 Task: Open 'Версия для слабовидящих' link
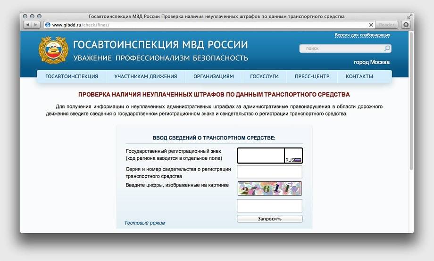pos(362,35)
